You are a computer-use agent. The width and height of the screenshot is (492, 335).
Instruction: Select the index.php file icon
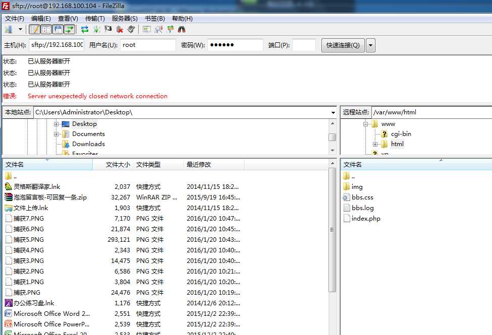pos(346,219)
